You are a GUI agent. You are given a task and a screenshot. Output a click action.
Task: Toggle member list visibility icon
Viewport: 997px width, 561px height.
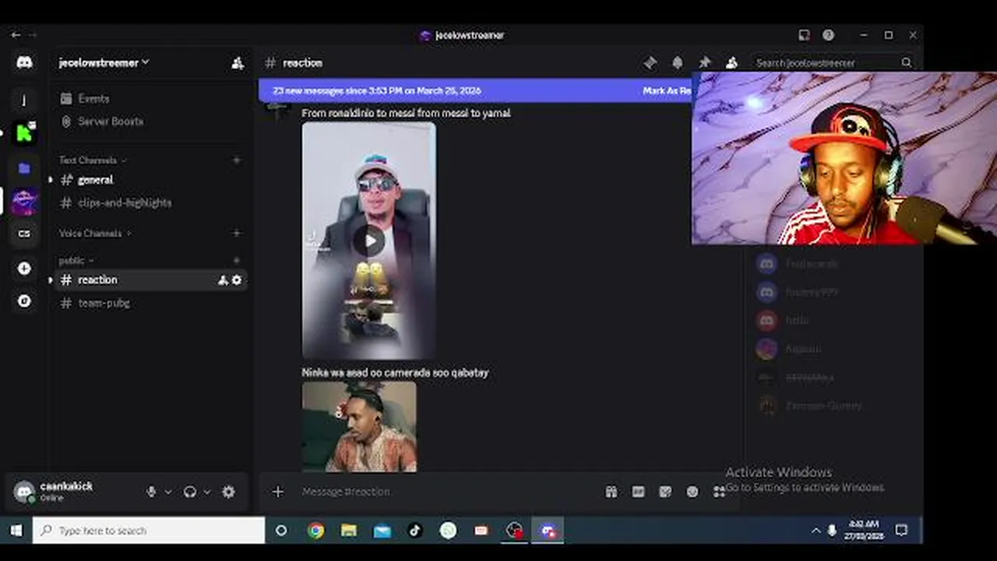coord(731,63)
